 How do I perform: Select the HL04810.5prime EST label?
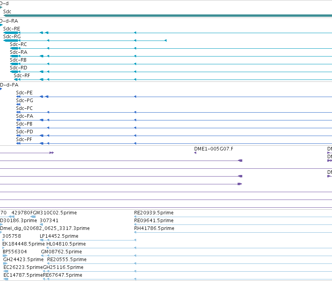pyautogui.click(x=66, y=244)
